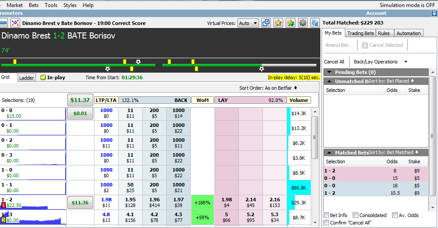Click the Volume column header
Screen dimensions: 438x228
298,100
